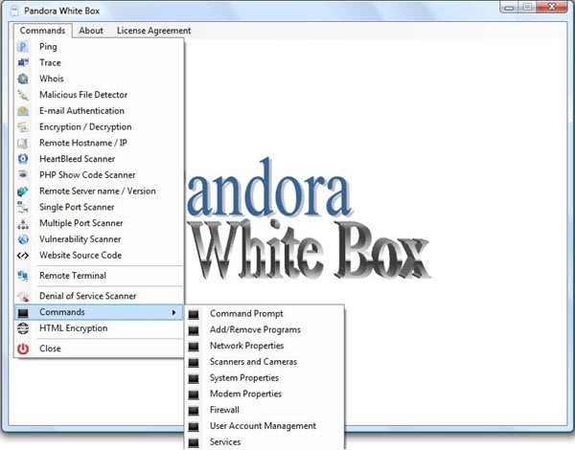This screenshot has height=450, width=575.
Task: Click the E-mail Authentication icon
Action: (23, 111)
